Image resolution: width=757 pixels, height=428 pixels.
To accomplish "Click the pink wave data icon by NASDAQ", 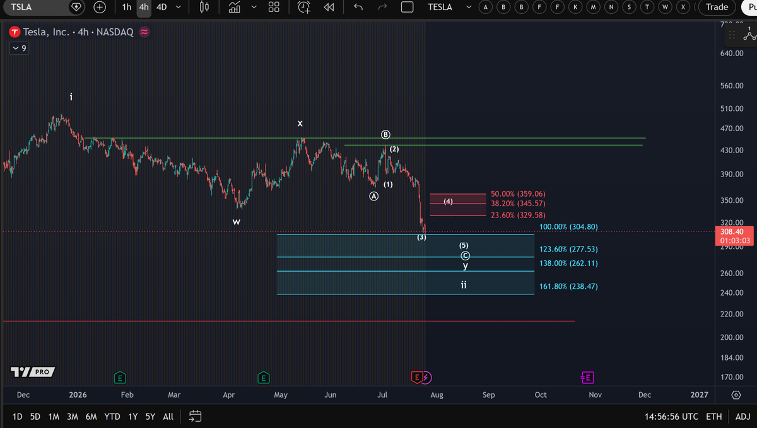I will pyautogui.click(x=144, y=32).
